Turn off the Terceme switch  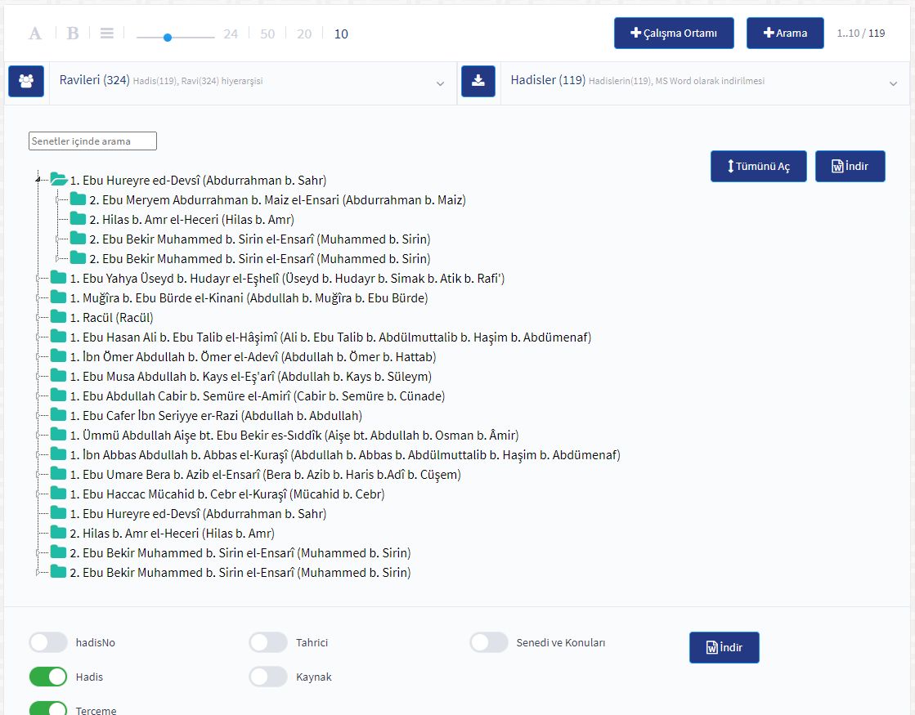tap(48, 709)
